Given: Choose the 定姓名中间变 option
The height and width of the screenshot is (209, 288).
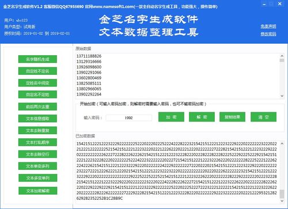Looking at the screenshot, I should 37,83.
